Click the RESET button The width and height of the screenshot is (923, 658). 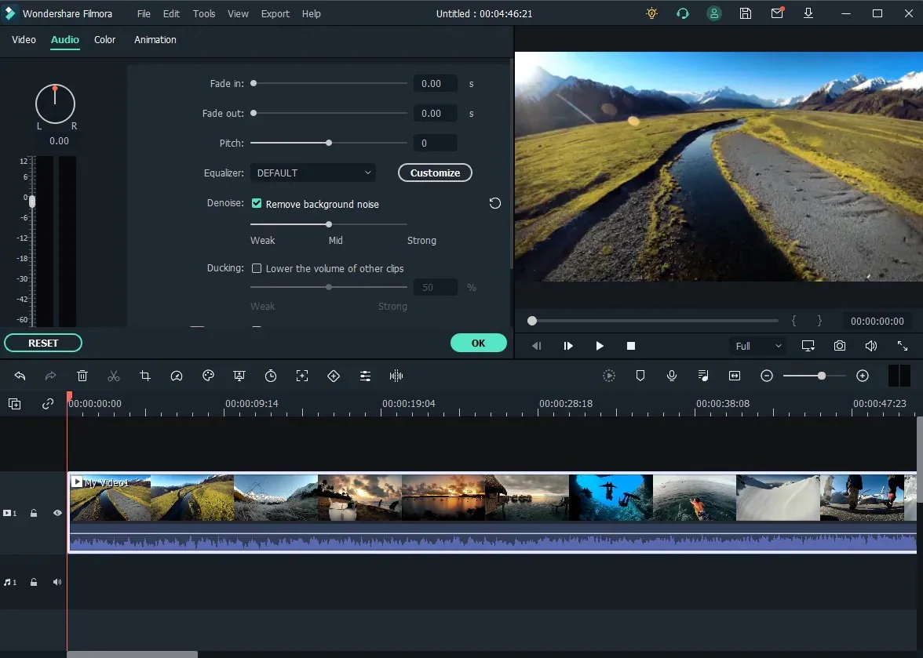coord(43,343)
